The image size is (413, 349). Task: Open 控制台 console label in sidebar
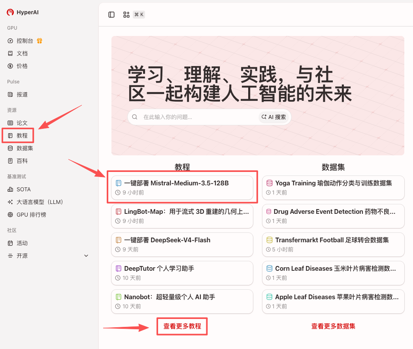(x=25, y=41)
